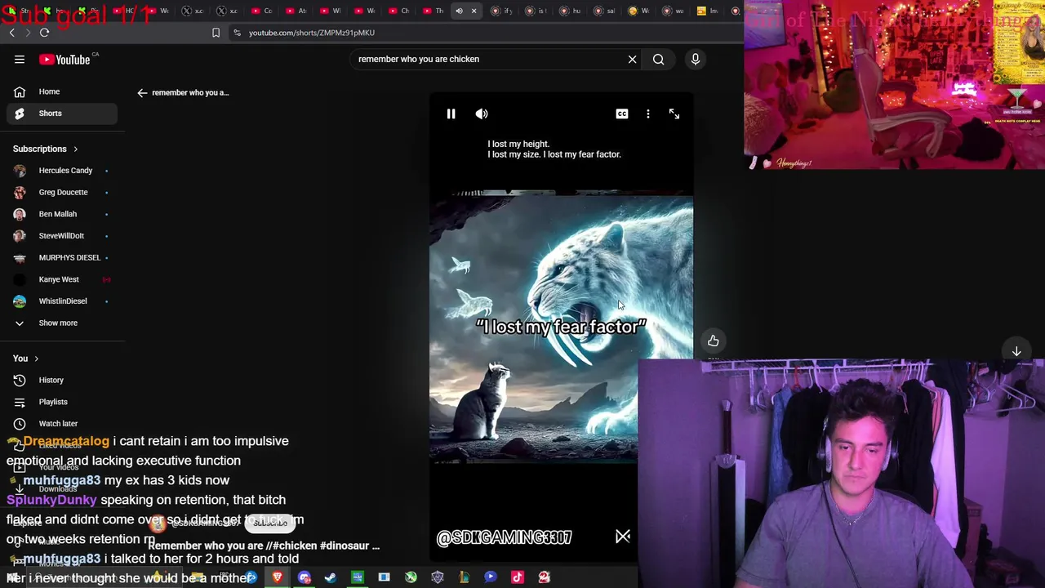The width and height of the screenshot is (1045, 588).
Task: Click the Short's title 'Remember who you are'
Action: (x=206, y=546)
